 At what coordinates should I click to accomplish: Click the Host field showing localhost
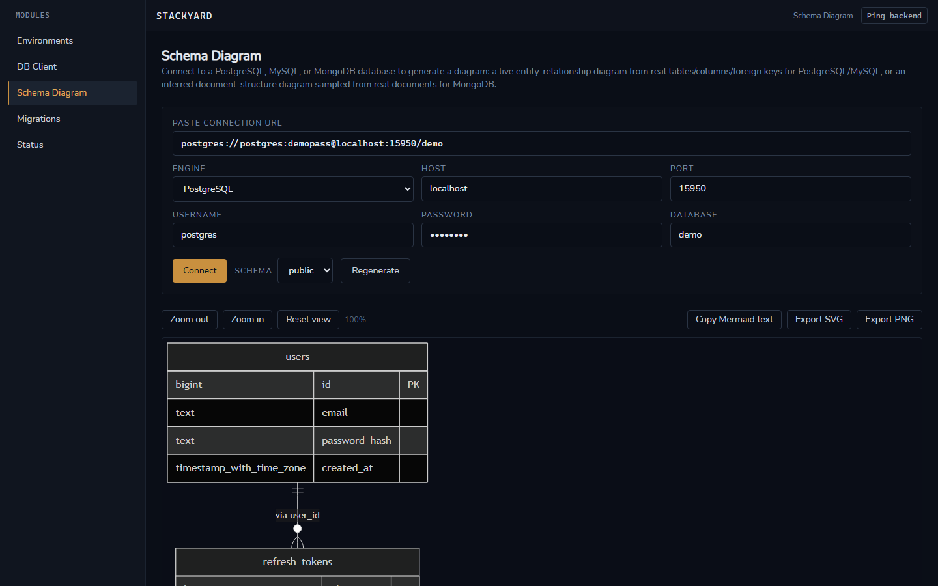(x=541, y=189)
